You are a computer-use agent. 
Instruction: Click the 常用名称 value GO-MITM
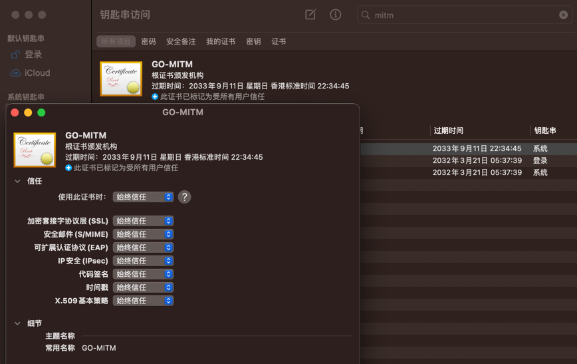point(98,348)
